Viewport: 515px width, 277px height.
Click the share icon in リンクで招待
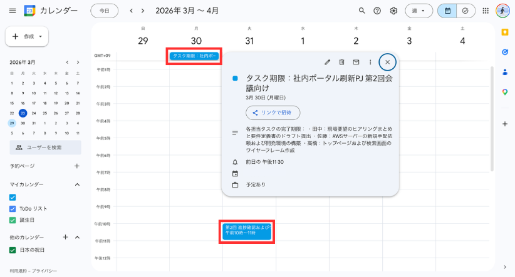(x=255, y=113)
